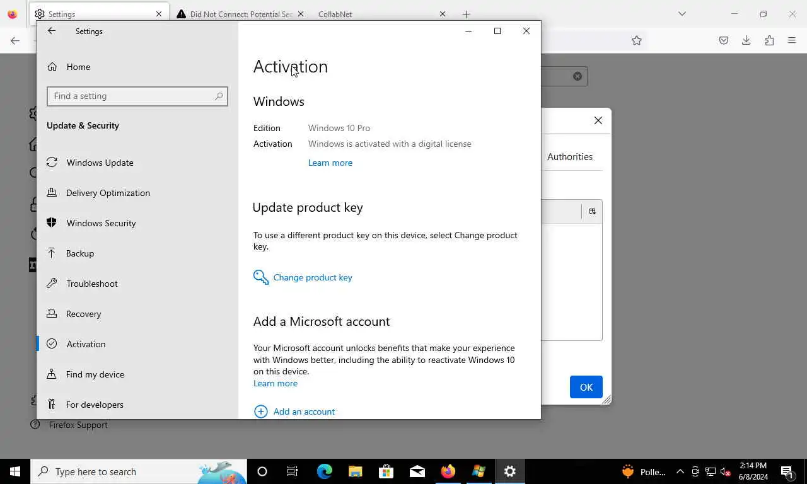Click Add an account
This screenshot has height=484, width=807.
[x=304, y=412]
